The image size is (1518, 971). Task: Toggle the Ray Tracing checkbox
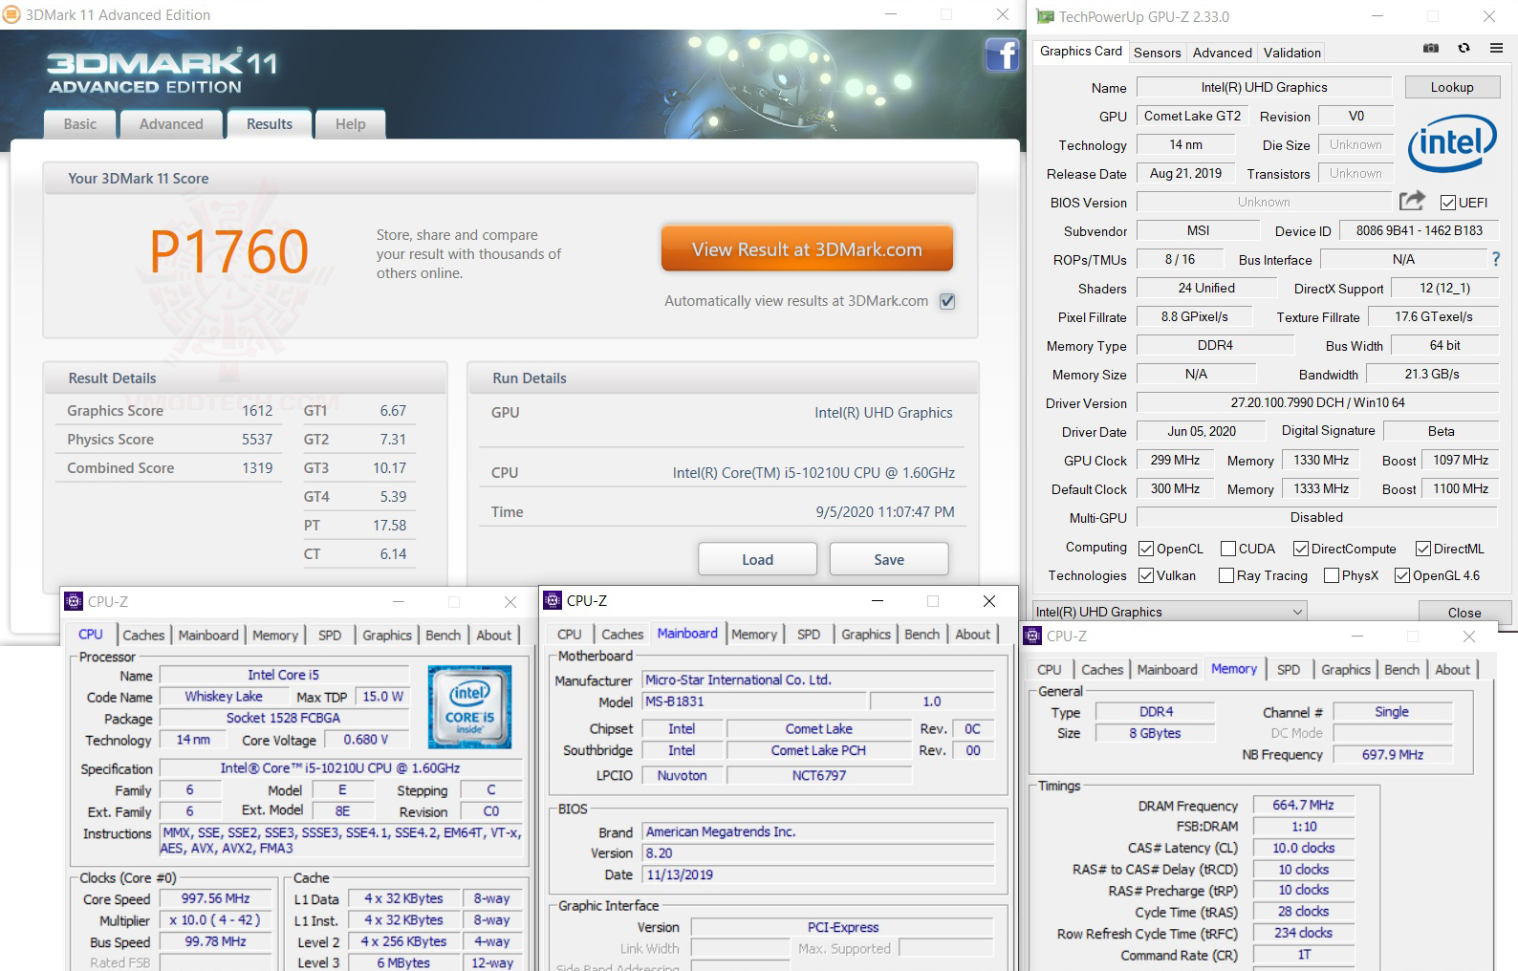[x=1226, y=575]
